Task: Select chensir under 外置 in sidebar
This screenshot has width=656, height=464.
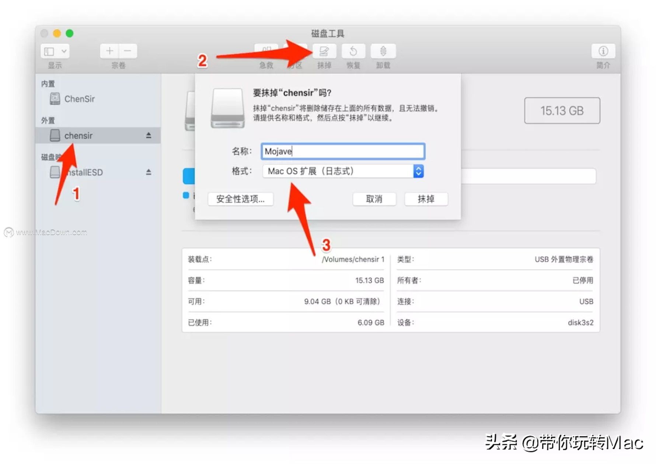Action: [x=78, y=135]
